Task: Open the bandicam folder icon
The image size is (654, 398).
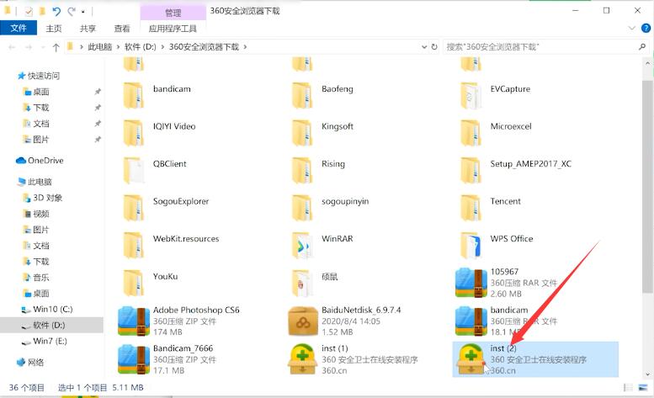Action: (134, 95)
